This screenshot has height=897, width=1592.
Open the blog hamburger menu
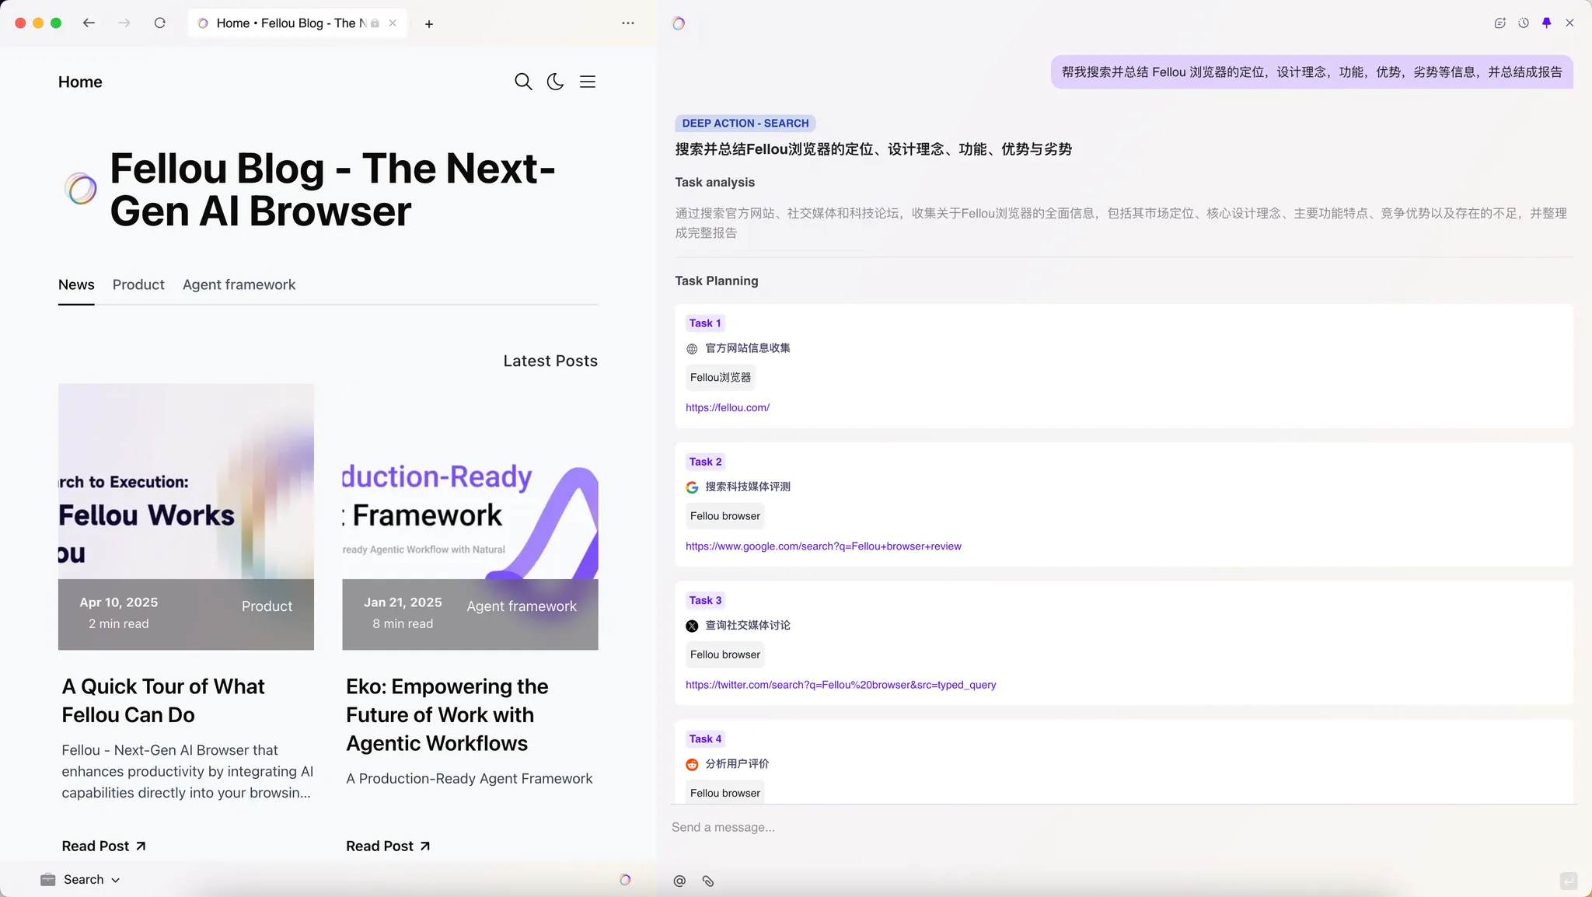click(588, 82)
